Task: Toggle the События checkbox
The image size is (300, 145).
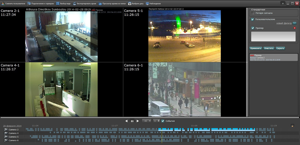Action: click(163, 121)
